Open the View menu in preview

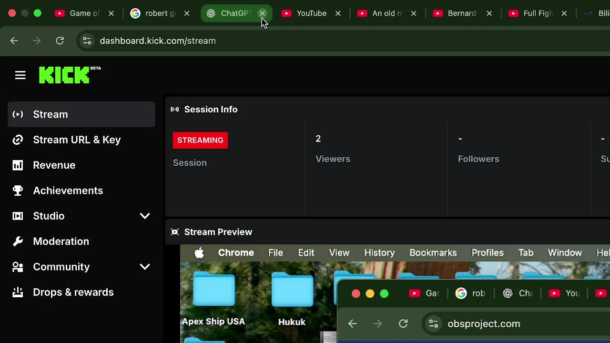tap(339, 253)
